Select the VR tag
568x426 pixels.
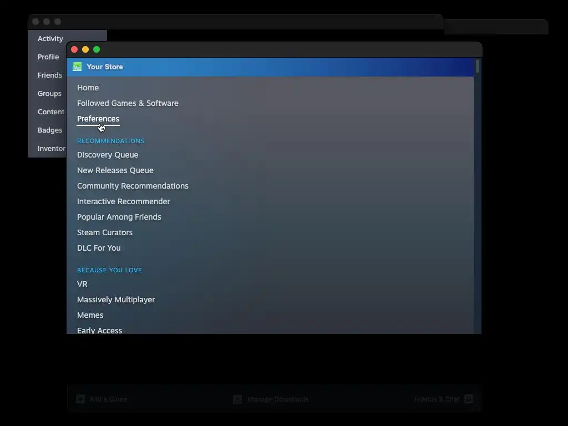[82, 285]
